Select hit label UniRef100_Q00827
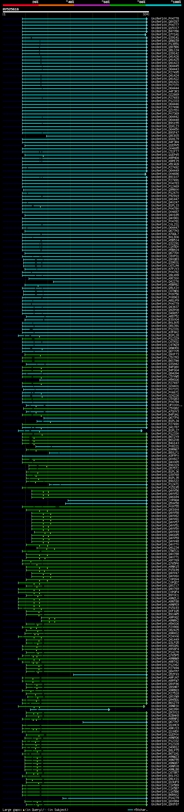 click(x=165, y=459)
